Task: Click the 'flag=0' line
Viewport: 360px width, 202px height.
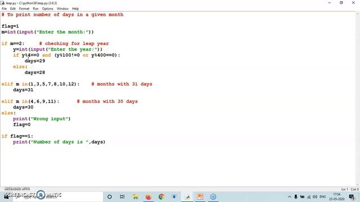Action: [x=22, y=125]
